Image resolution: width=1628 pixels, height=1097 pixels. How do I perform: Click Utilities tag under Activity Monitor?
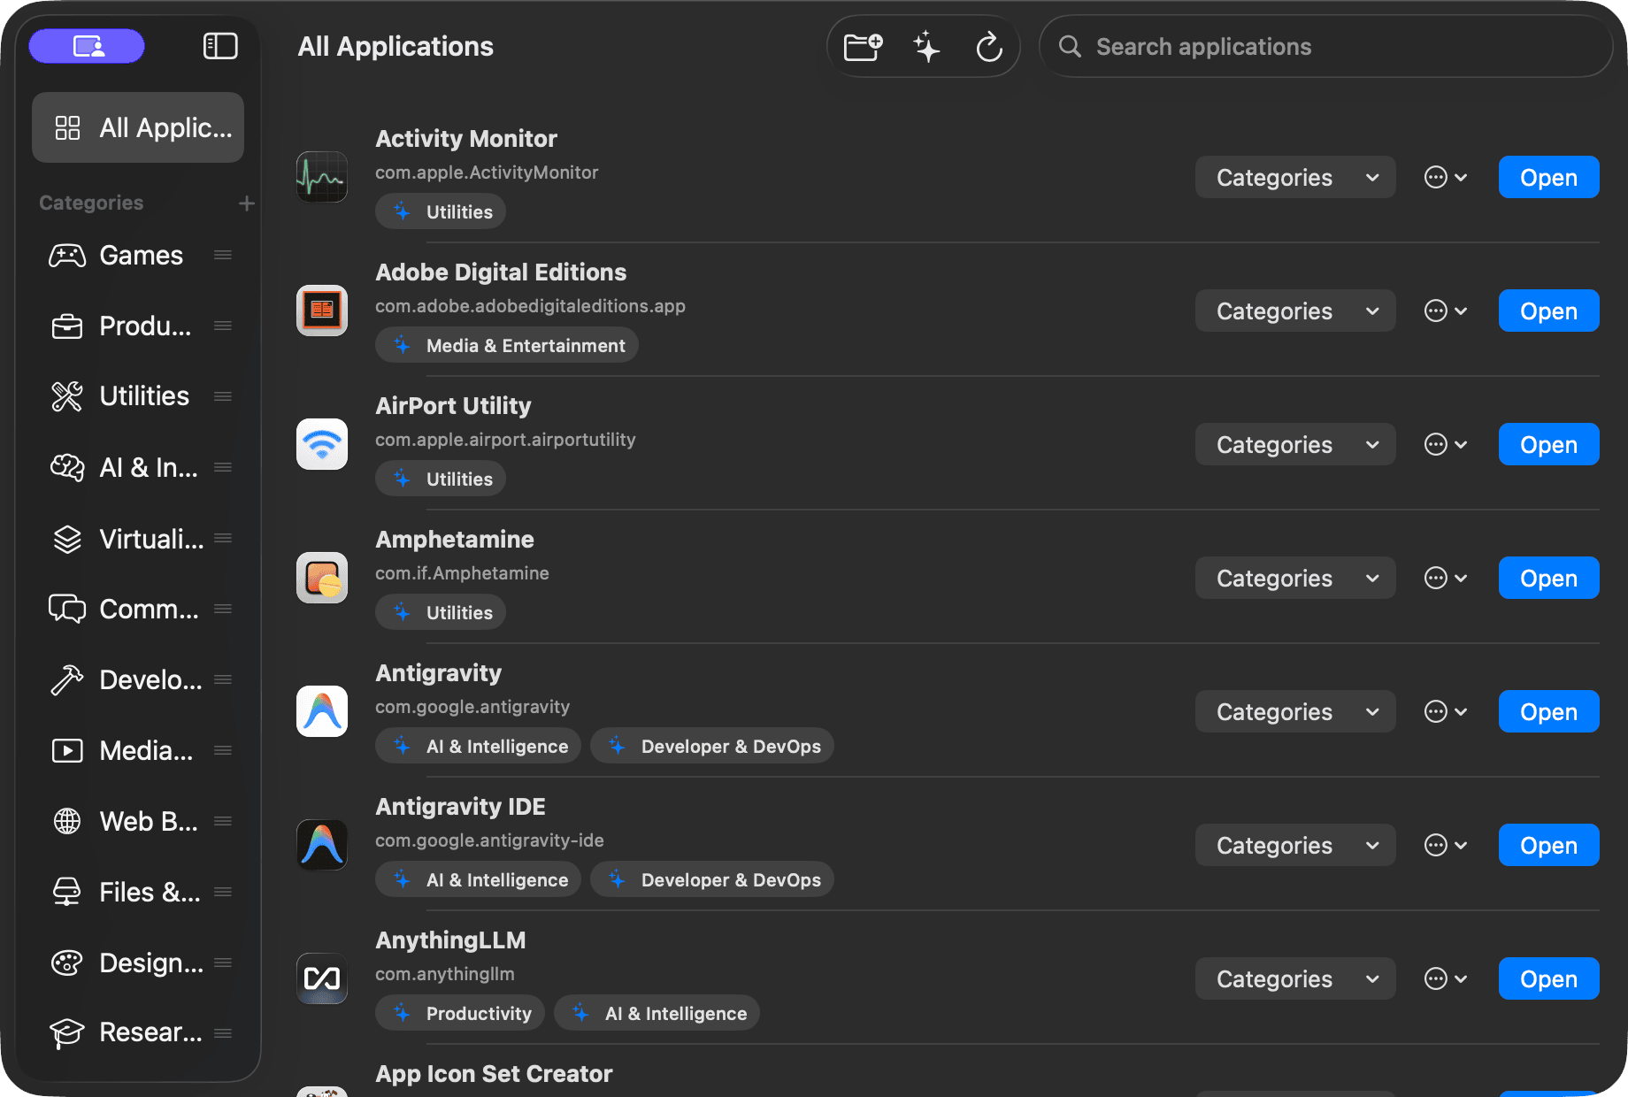pos(441,211)
